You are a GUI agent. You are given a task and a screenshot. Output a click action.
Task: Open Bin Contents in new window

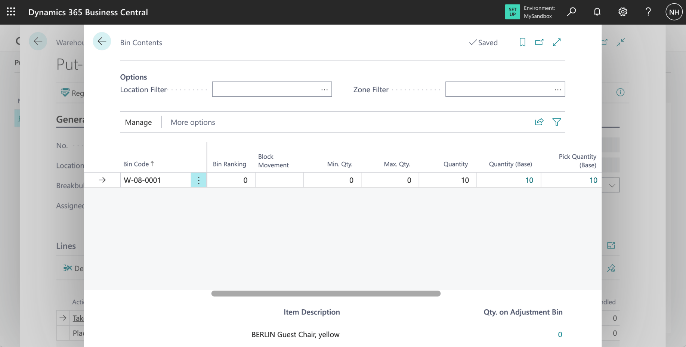[539, 42]
